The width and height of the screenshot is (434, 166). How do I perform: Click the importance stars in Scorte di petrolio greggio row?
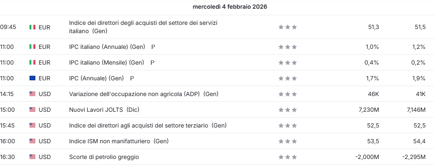(288, 157)
